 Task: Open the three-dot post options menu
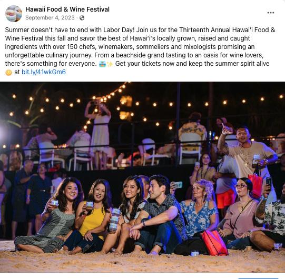(270, 13)
